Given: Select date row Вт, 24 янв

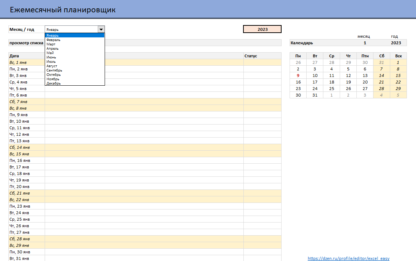Looking at the screenshot, I should pos(27,213).
